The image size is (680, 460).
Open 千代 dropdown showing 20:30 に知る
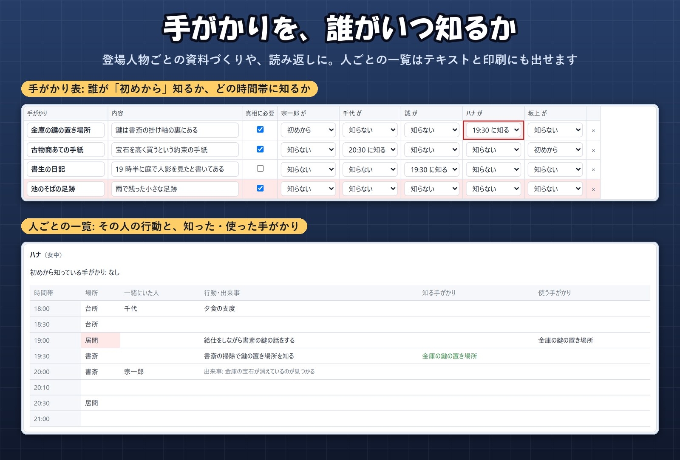pos(370,150)
